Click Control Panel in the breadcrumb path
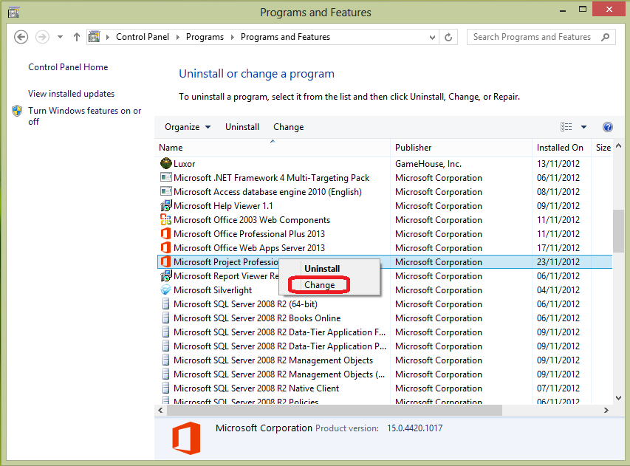Image resolution: width=630 pixels, height=466 pixels. coord(143,37)
